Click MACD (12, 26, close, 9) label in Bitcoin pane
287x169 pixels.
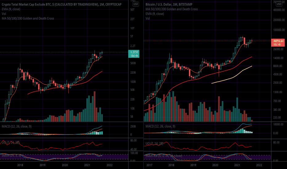(x=160, y=126)
